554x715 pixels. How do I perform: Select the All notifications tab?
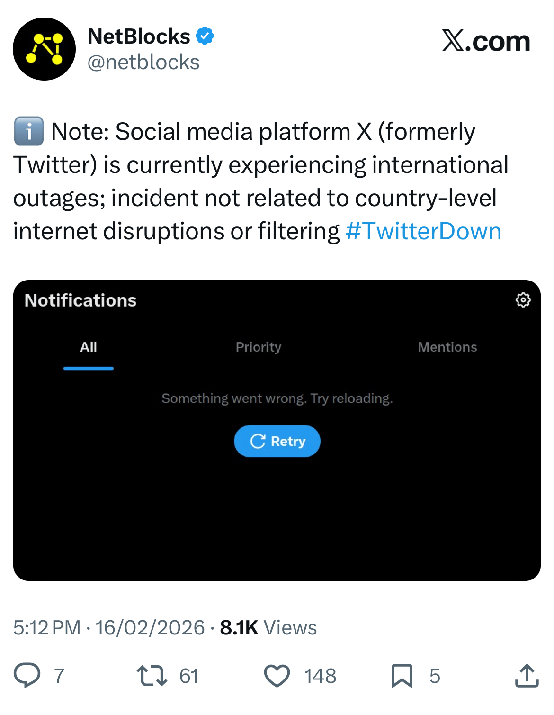(89, 347)
